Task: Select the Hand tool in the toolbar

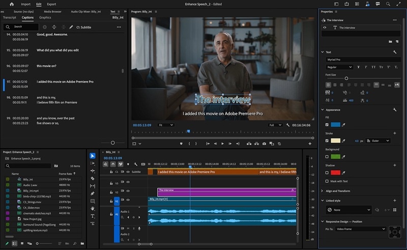Action: pos(93,208)
